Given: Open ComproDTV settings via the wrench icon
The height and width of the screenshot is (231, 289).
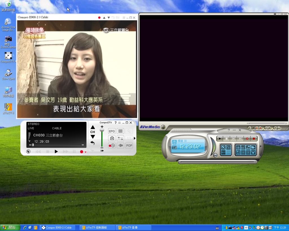Looking at the screenshot, I should [29, 151].
